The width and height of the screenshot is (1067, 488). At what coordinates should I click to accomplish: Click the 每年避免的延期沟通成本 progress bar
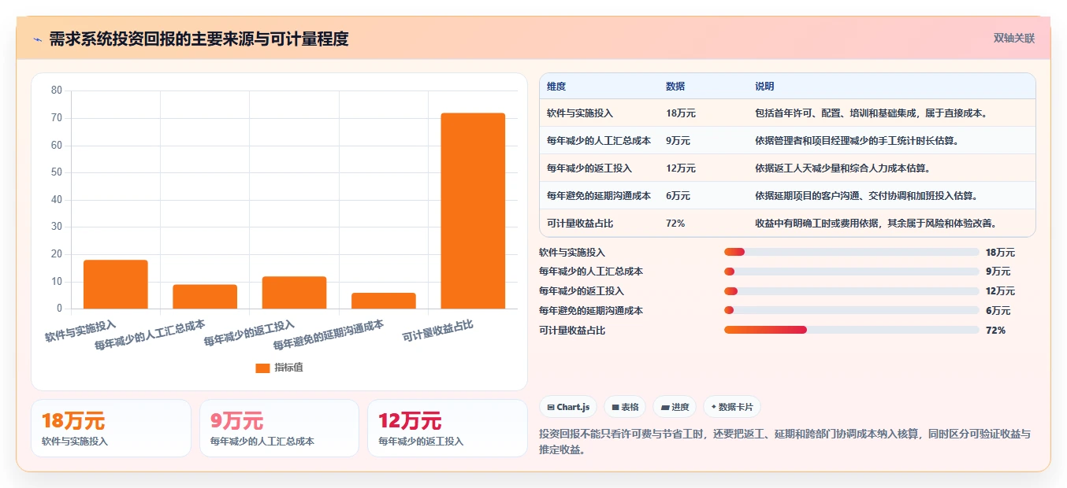tap(851, 310)
